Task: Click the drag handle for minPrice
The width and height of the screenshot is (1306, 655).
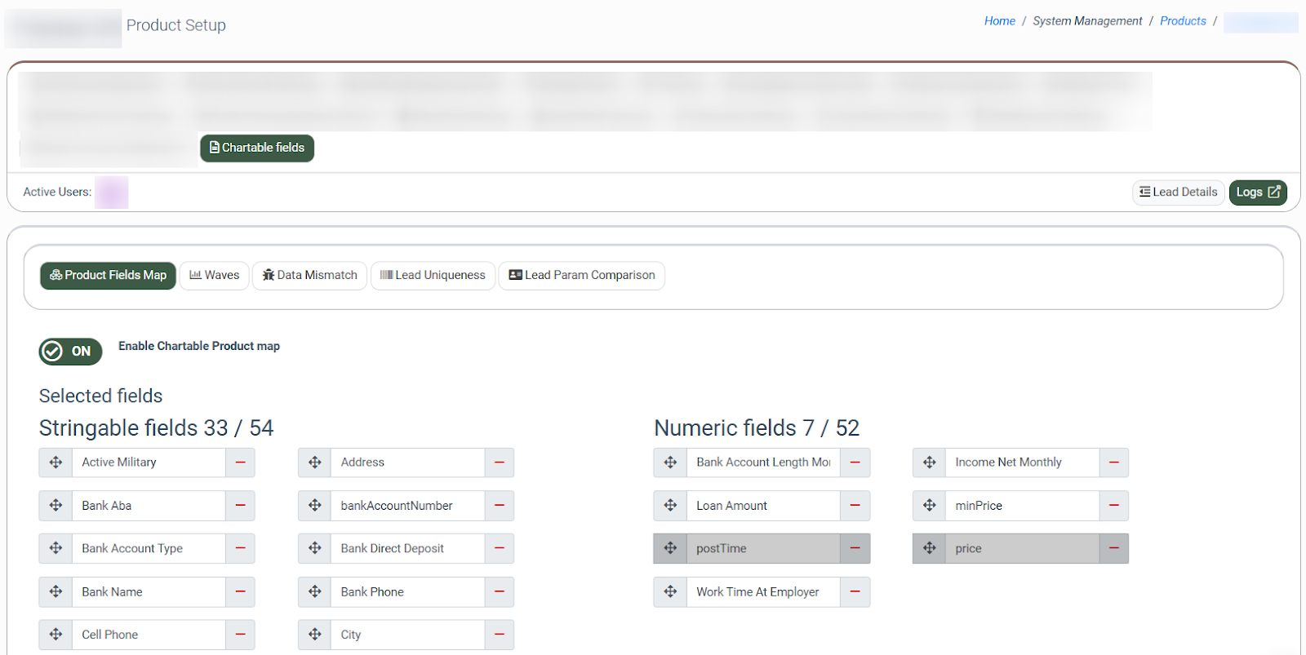Action: click(x=929, y=506)
